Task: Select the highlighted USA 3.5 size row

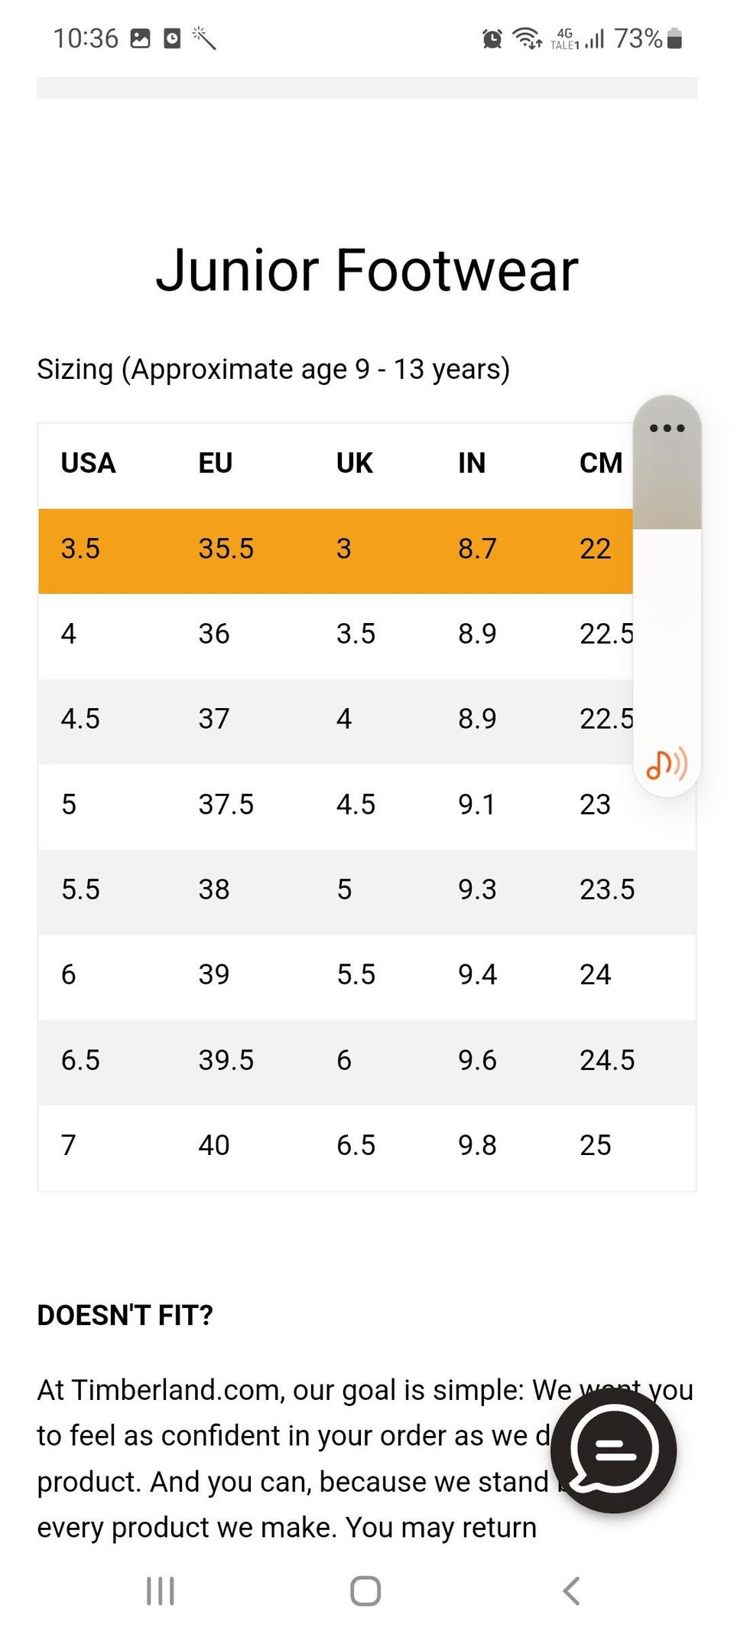Action: click(336, 550)
